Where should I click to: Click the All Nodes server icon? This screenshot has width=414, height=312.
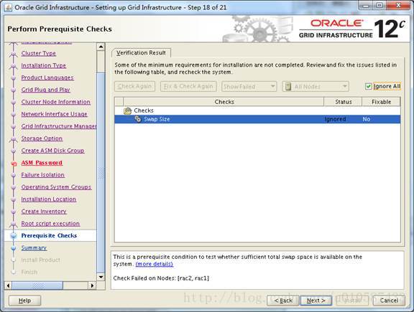[x=288, y=87]
